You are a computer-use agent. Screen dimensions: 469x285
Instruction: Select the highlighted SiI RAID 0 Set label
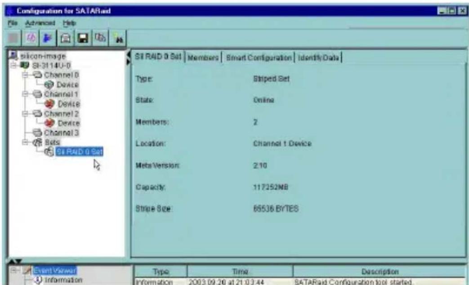[80, 151]
